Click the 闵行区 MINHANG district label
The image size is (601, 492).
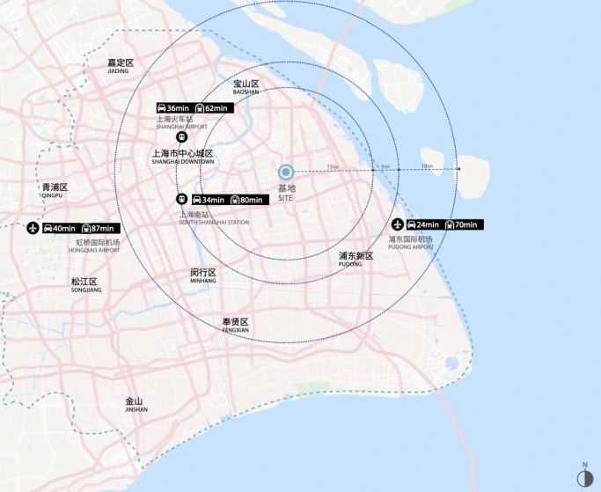[203, 276]
